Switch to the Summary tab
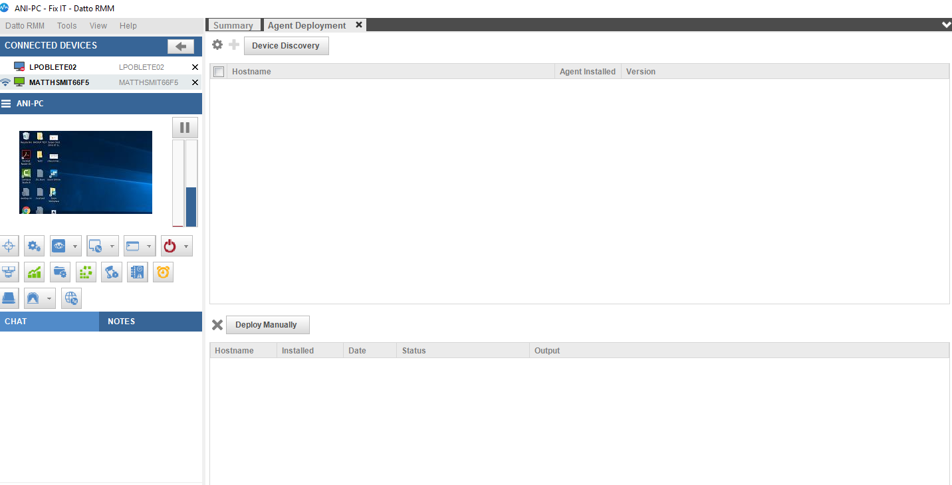952x485 pixels. pos(233,25)
